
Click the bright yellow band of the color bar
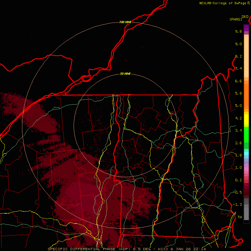pos(246,119)
